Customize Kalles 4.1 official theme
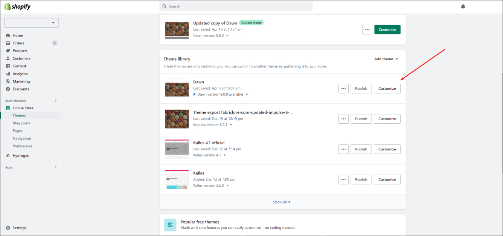 387,149
